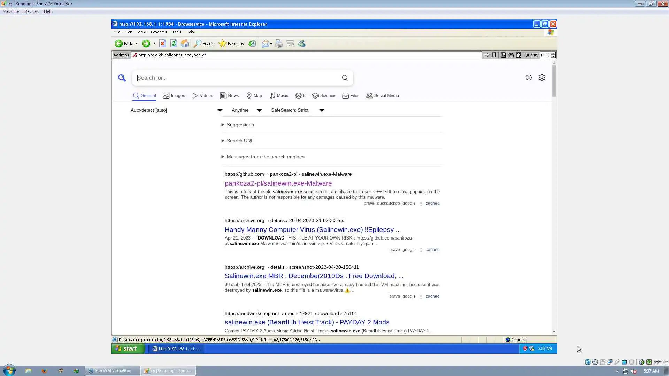Image resolution: width=669 pixels, height=376 pixels.
Task: Click in the Search for input field
Action: point(237,78)
